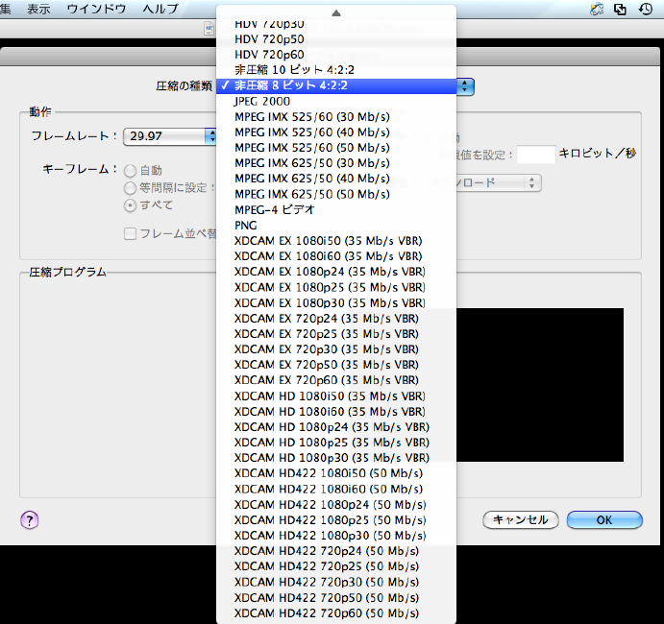This screenshot has width=664, height=624.
Task: Select the すべて keyframe radio button
Action: pos(131,204)
